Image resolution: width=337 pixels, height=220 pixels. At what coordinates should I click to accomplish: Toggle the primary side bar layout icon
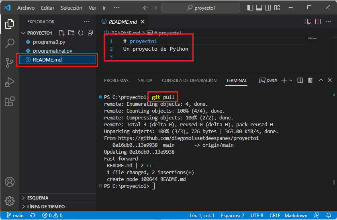(250, 8)
